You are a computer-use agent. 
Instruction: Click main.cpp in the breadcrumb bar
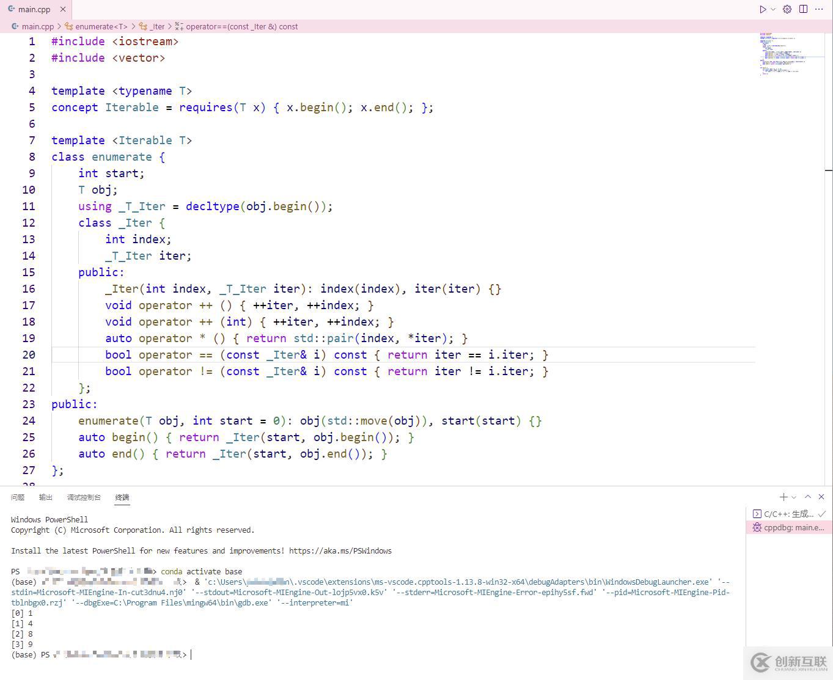click(x=38, y=26)
